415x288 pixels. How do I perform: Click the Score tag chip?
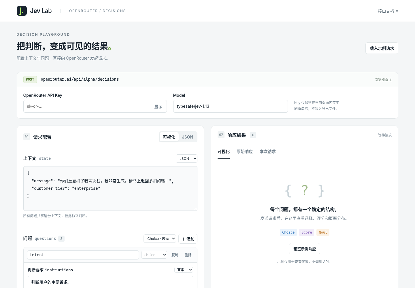[307, 232]
